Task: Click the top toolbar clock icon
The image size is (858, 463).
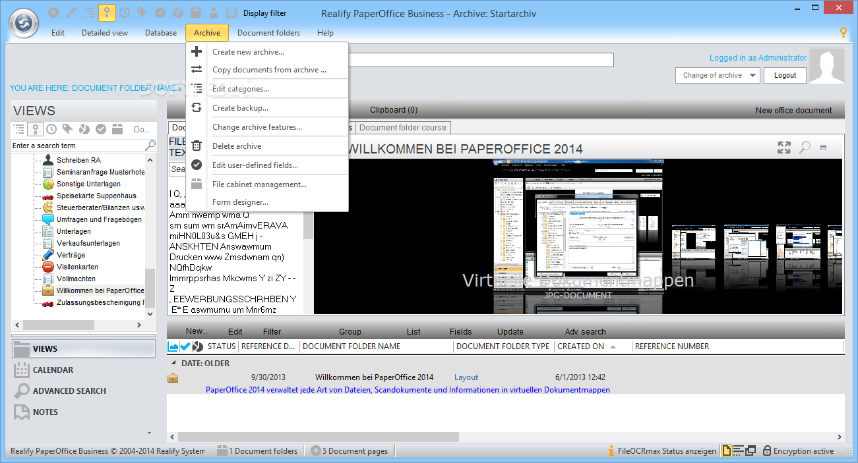Action: [x=125, y=13]
